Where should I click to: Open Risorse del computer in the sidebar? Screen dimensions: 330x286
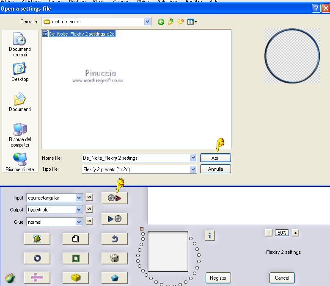20,135
